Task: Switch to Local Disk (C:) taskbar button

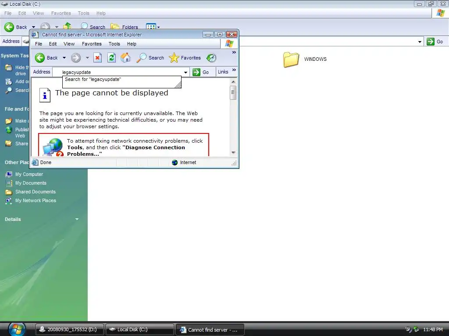Action: (x=140, y=329)
